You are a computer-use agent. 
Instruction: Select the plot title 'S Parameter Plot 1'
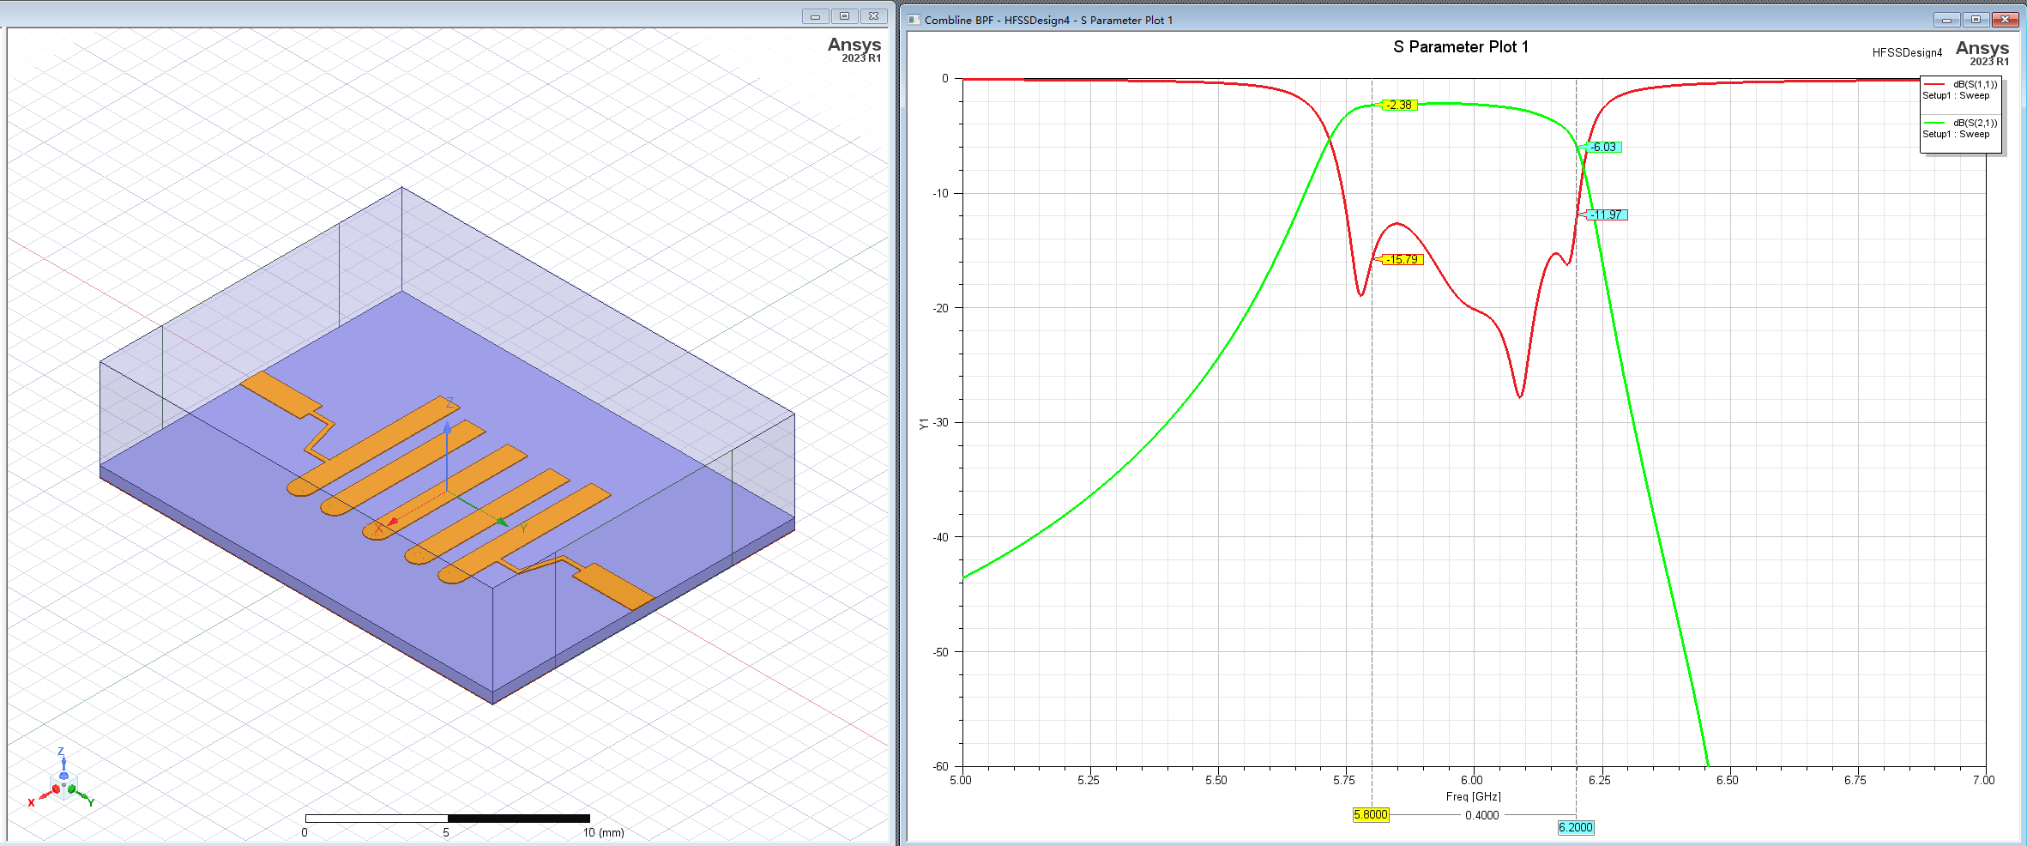[1461, 47]
